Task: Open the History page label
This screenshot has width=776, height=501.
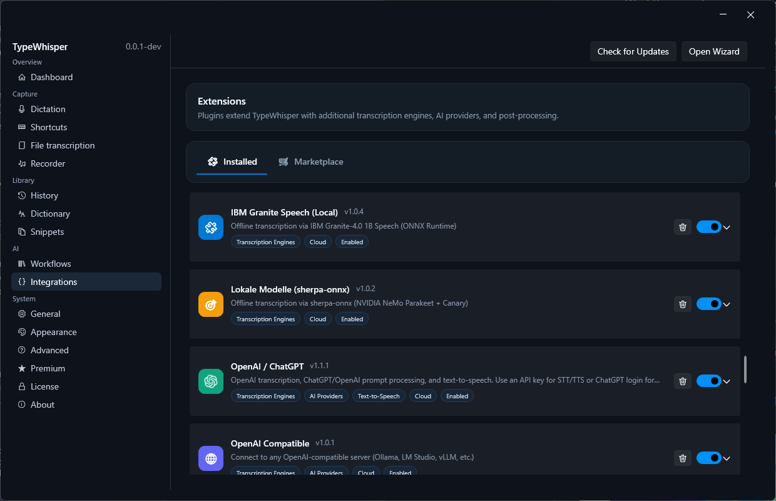Action: [44, 195]
